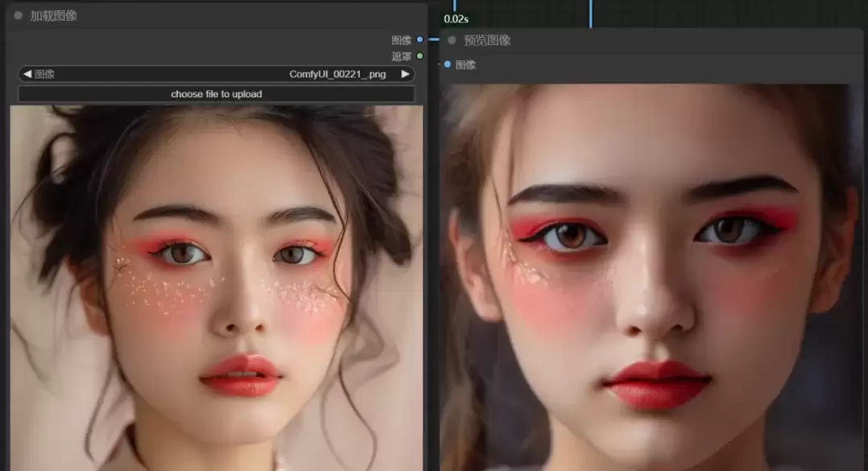Screen dimensions: 868x471
Task: Select next image with the right arrow
Action: tap(405, 73)
